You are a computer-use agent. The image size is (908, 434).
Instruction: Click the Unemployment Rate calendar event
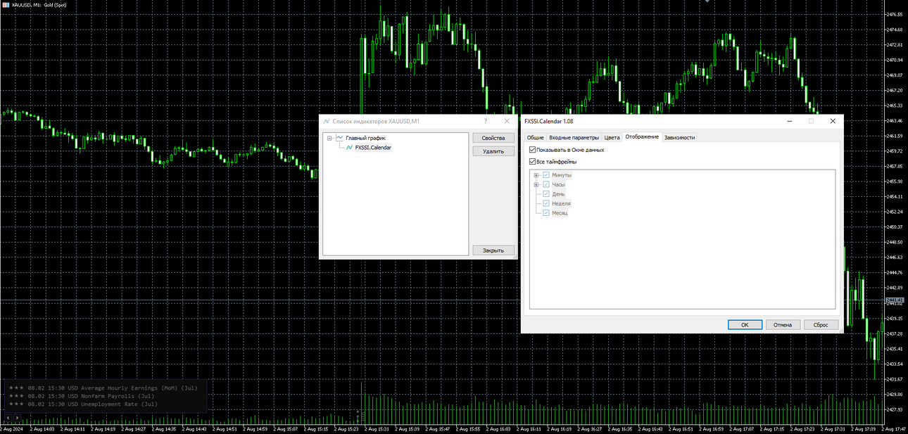[x=84, y=404]
